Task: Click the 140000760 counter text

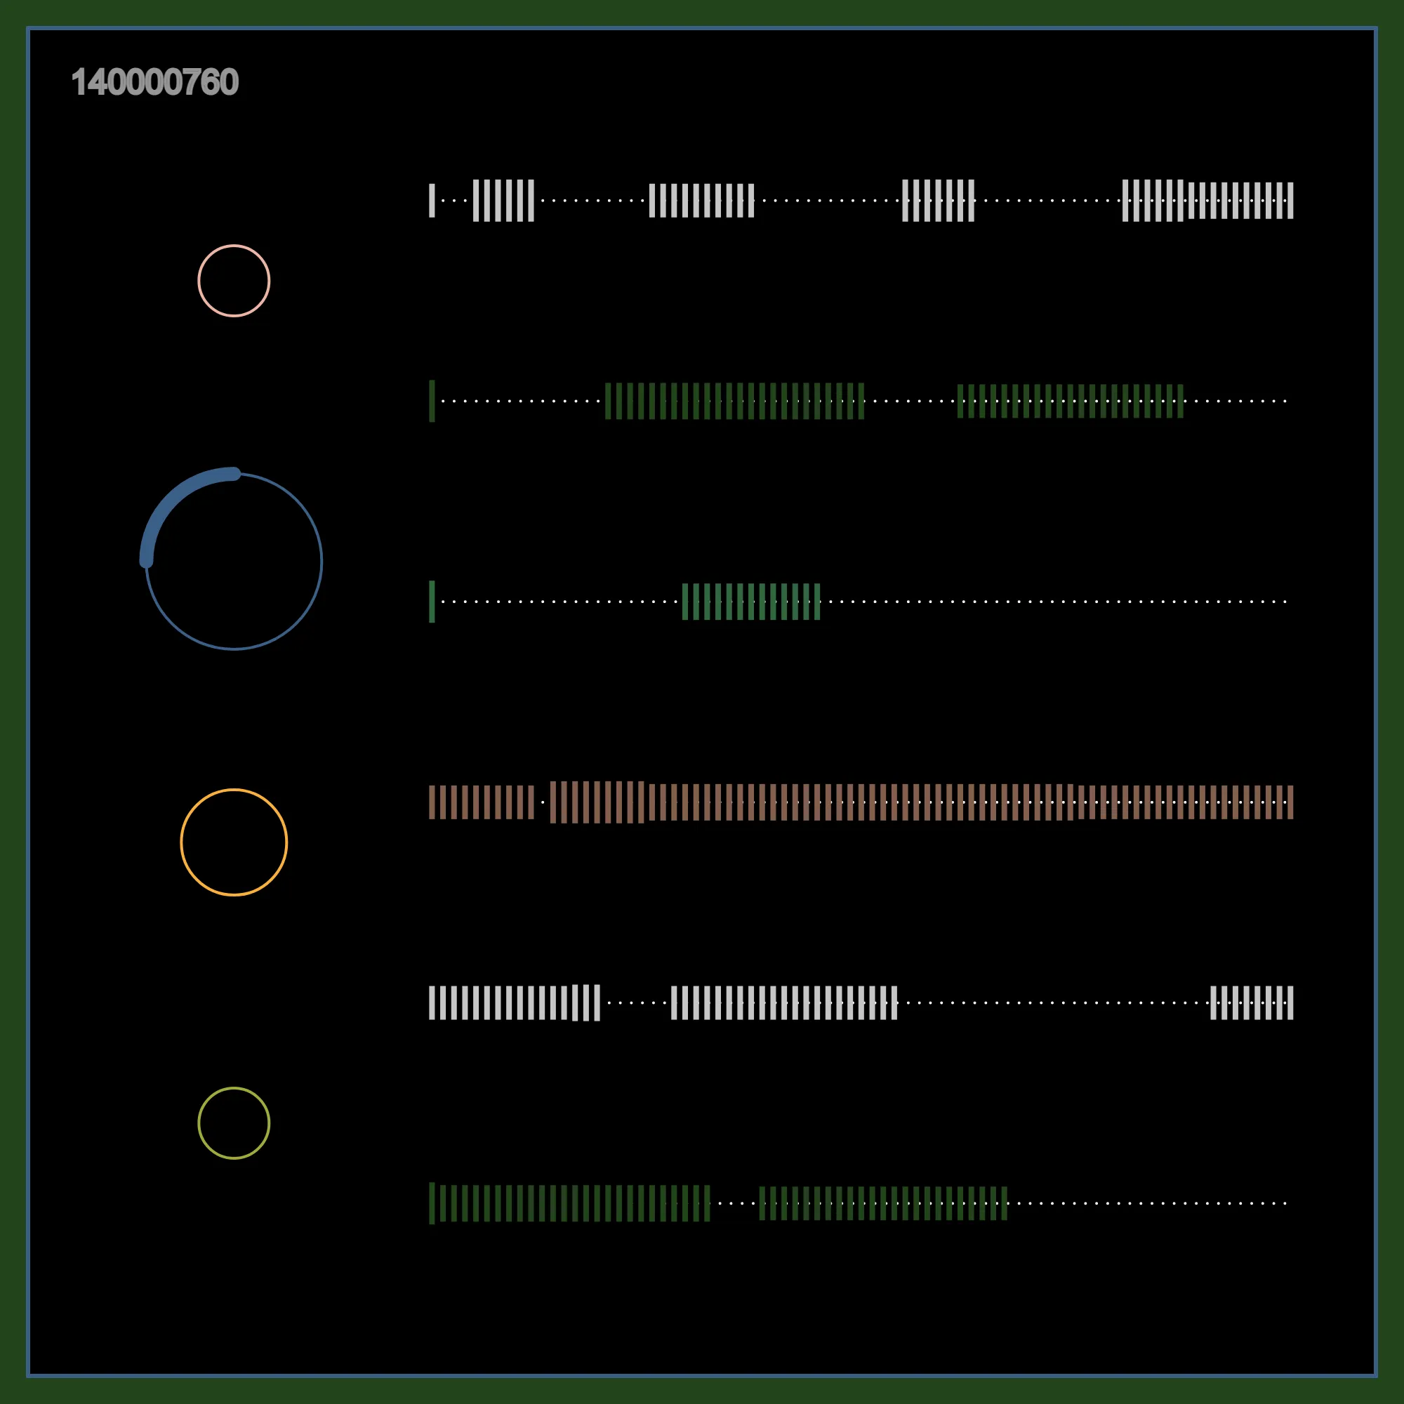Action: tap(154, 82)
